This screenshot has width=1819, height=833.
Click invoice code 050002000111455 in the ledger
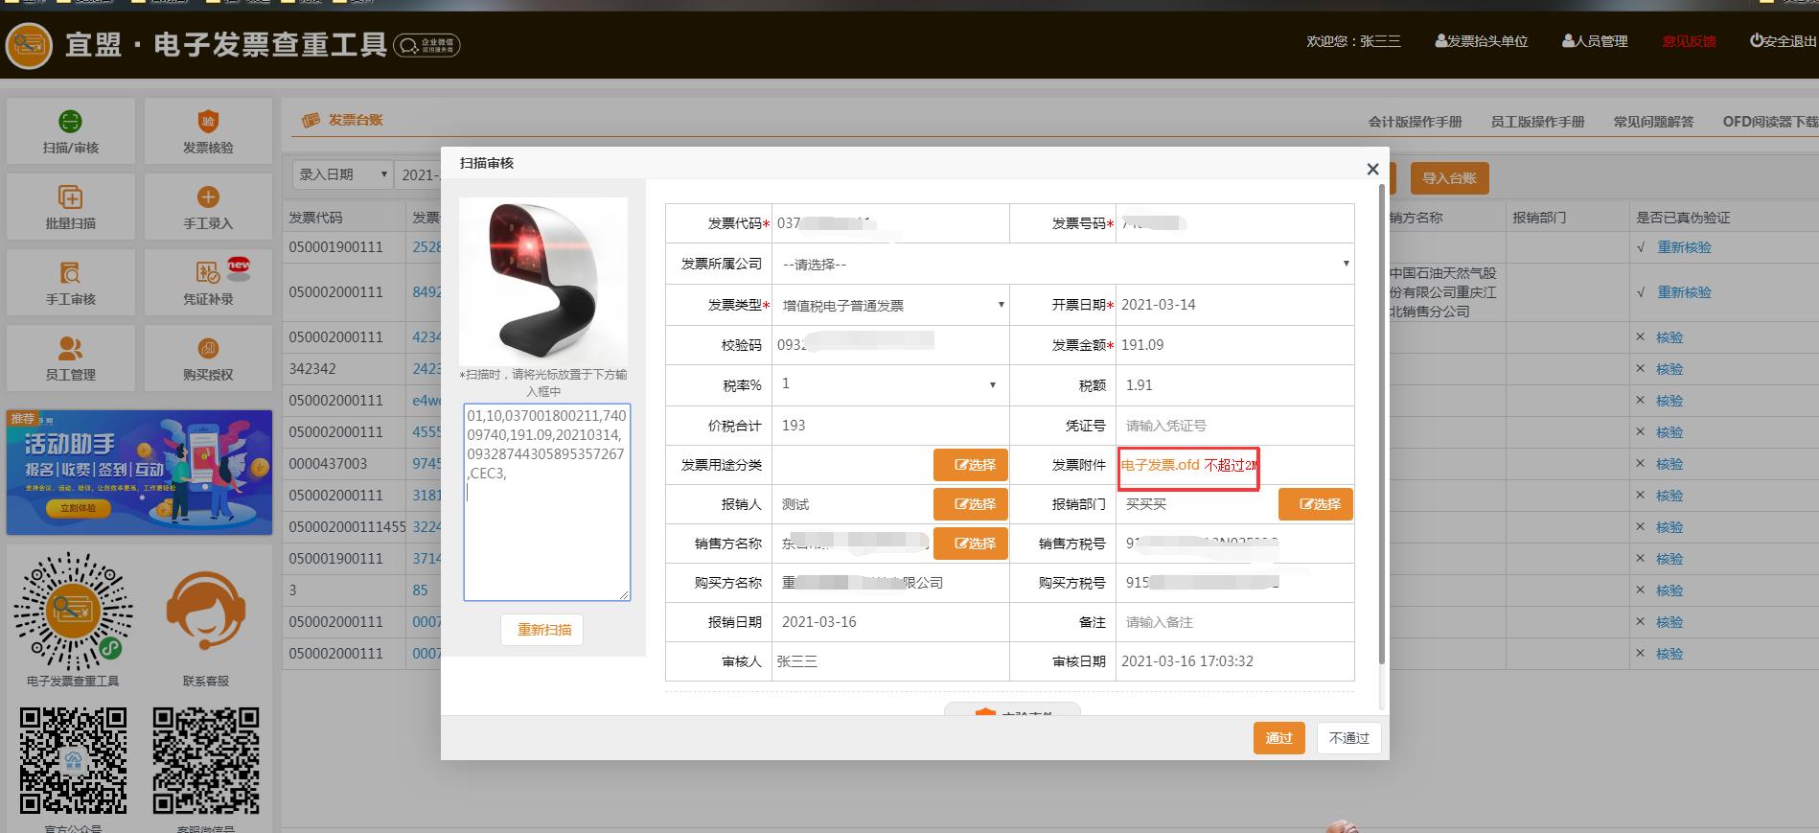(x=348, y=527)
